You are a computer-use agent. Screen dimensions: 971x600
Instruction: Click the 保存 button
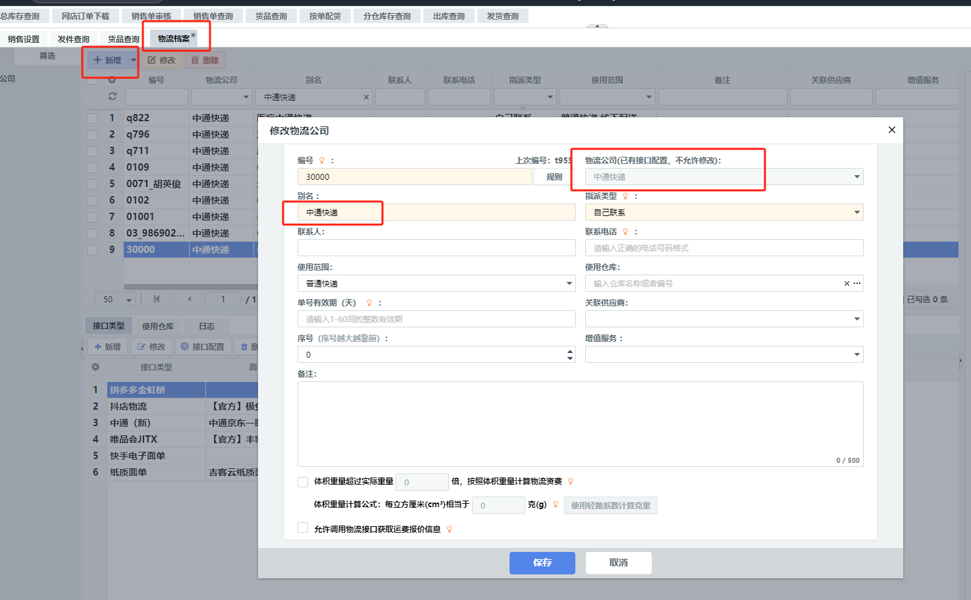[x=542, y=562]
